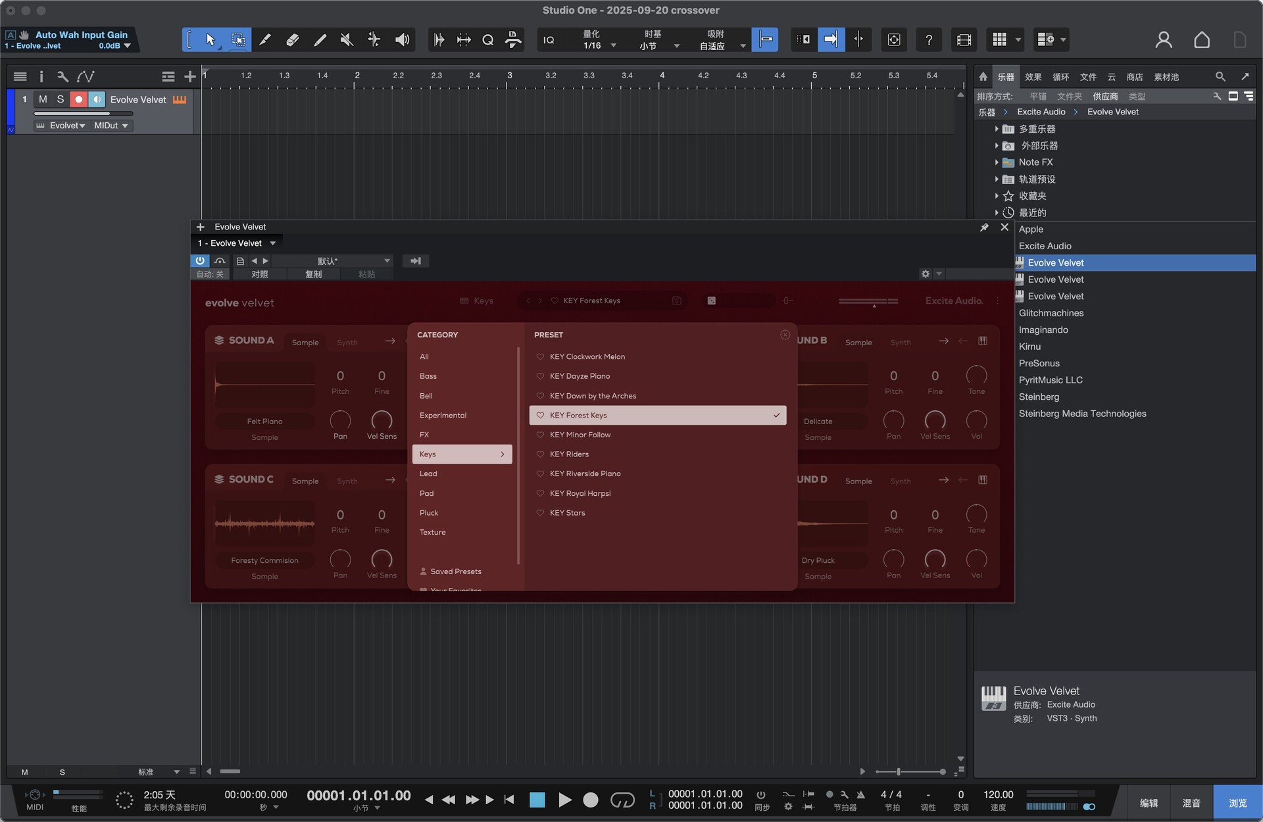Add a new track with plus icon
Viewport: 1263px width, 822px height.
189,77
